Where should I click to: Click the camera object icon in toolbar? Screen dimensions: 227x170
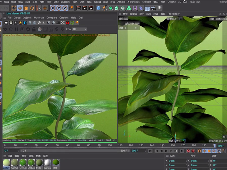pyautogui.click(x=153, y=8)
